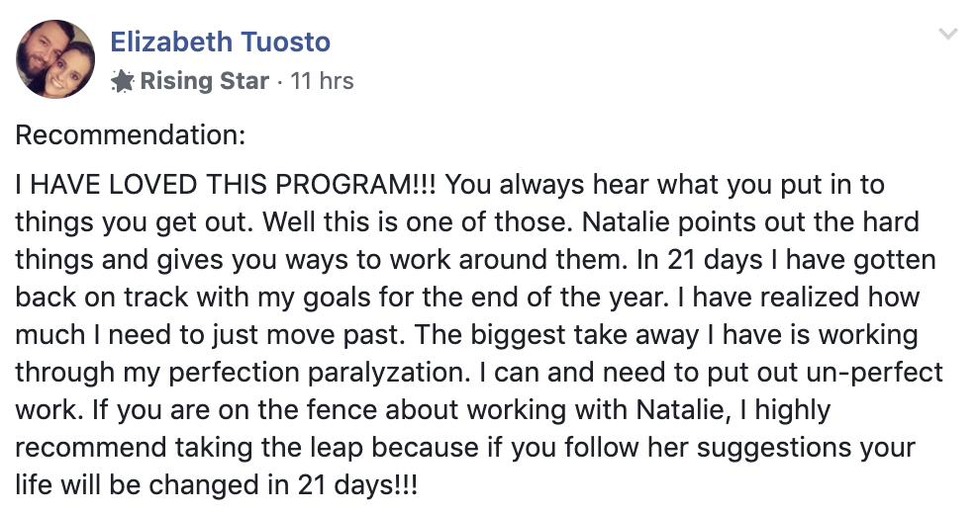
Task: Visit Elizabeth Tuosto's profile name link
Action: (x=220, y=42)
